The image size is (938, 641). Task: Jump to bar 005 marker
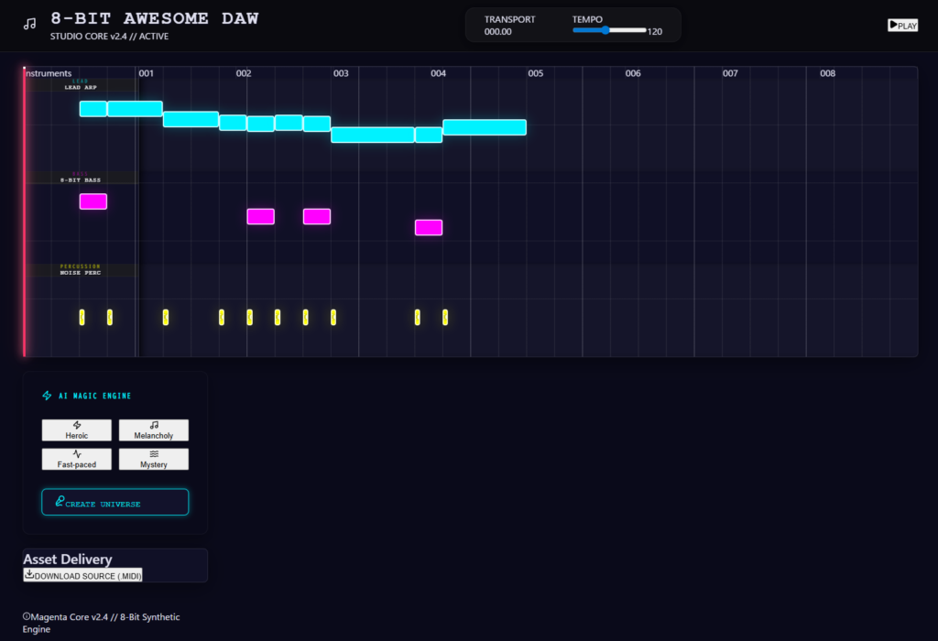pyautogui.click(x=535, y=73)
